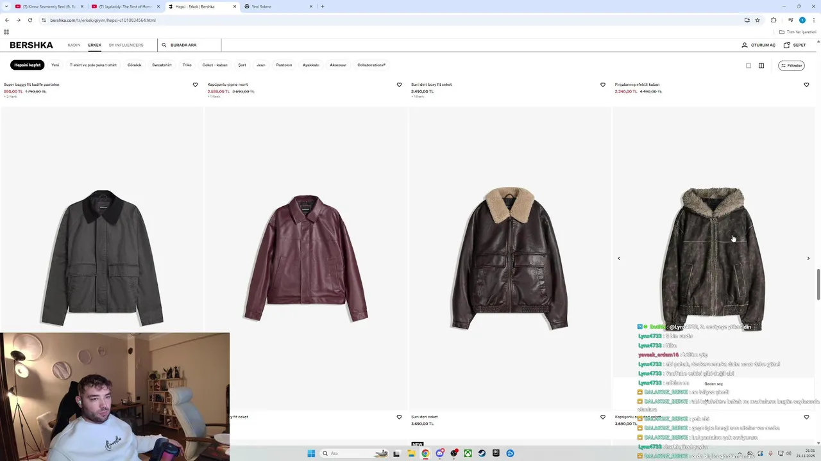Click the search magnifier icon
The height and width of the screenshot is (461, 821).
(x=164, y=45)
